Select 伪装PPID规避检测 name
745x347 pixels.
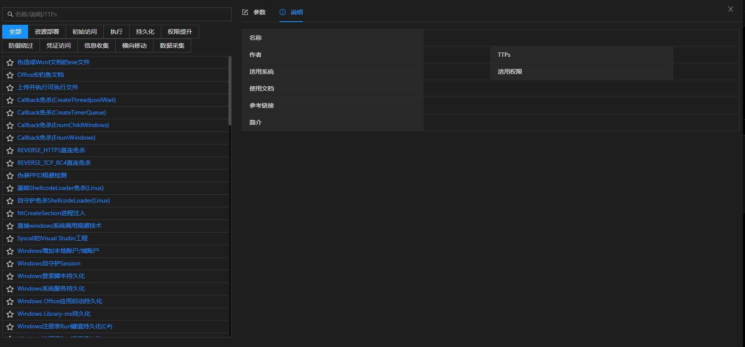pyautogui.click(x=42, y=176)
